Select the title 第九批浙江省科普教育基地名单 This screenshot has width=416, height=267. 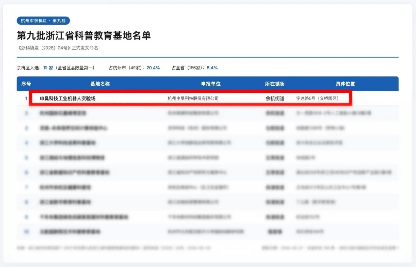(84, 36)
